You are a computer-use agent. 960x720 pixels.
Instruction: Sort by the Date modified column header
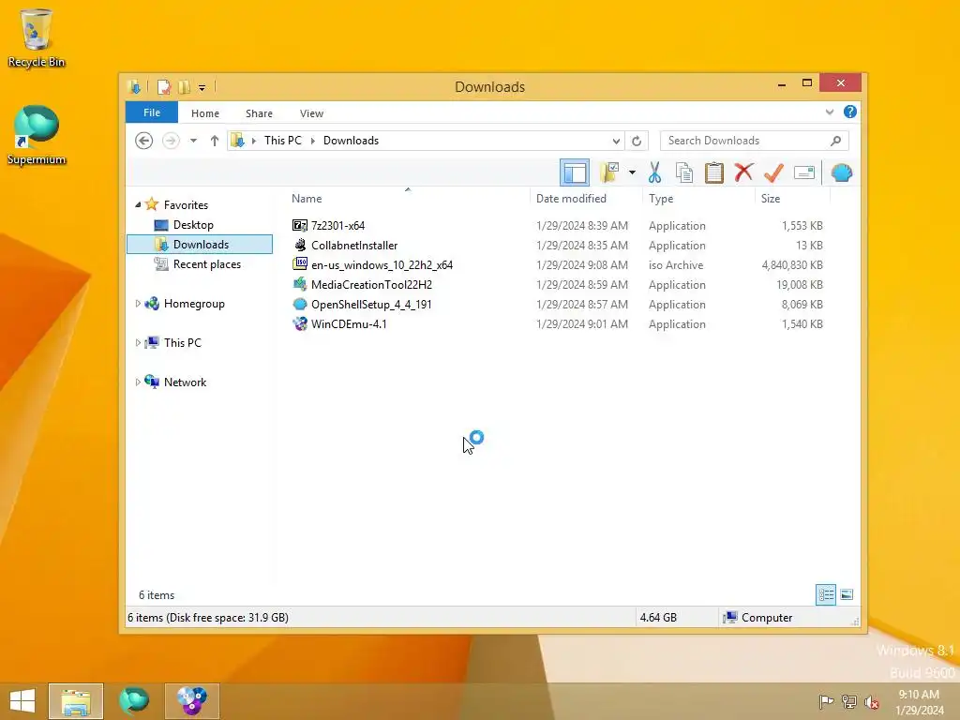pyautogui.click(x=571, y=199)
